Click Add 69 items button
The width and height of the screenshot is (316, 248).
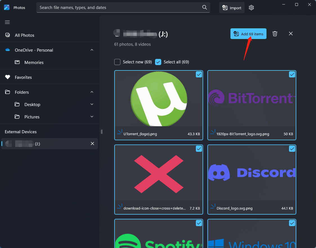(248, 34)
